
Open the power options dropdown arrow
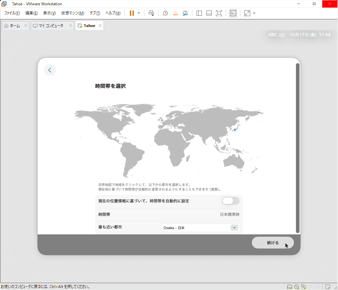click(x=139, y=13)
